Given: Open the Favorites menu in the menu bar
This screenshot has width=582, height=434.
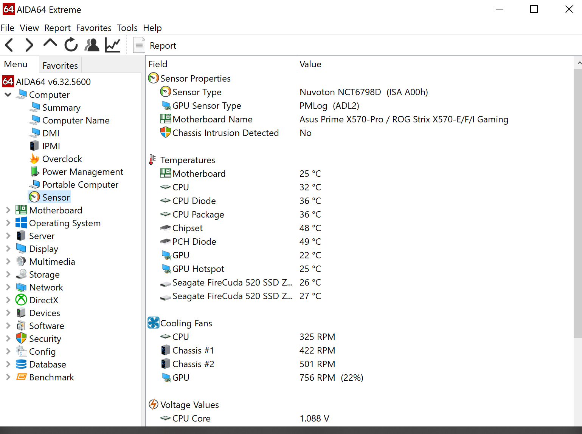Looking at the screenshot, I should (x=94, y=28).
